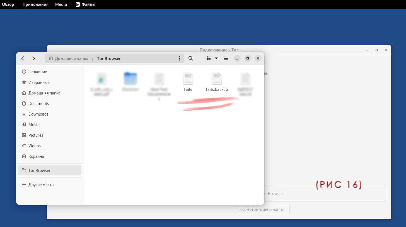
Task: Open Корзина in the sidebar
Action: 36,156
